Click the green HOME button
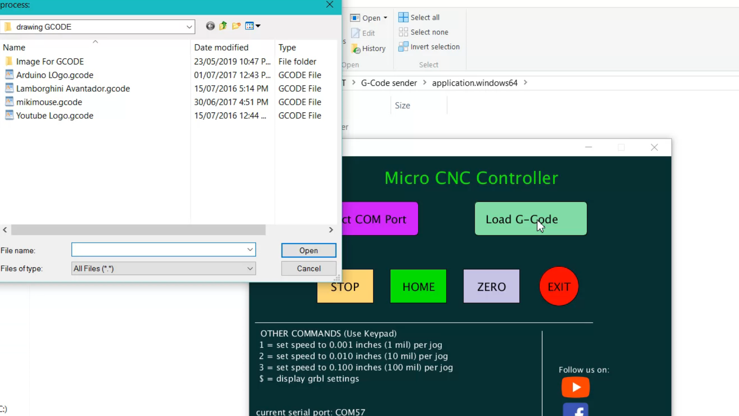The image size is (739, 416). [418, 286]
